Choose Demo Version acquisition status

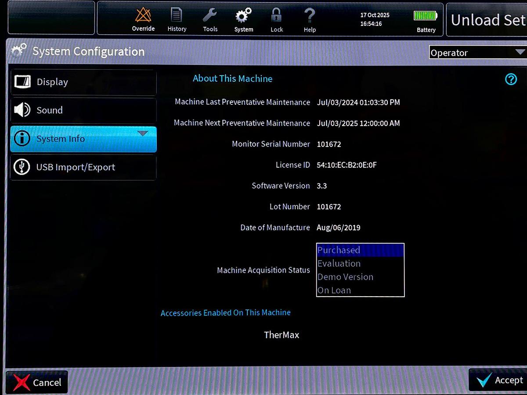click(x=360, y=277)
